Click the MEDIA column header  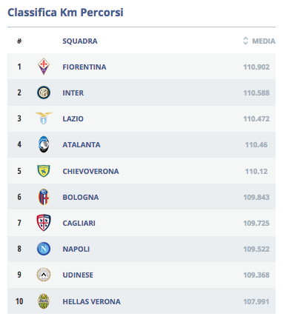click(x=264, y=41)
